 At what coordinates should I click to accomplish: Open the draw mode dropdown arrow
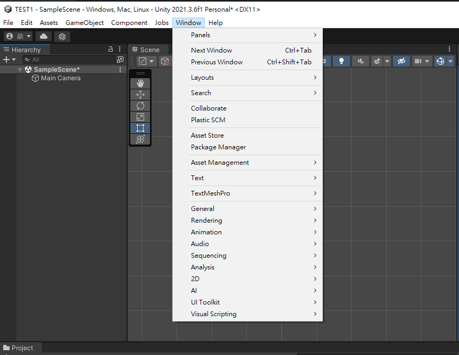pyautogui.click(x=152, y=61)
